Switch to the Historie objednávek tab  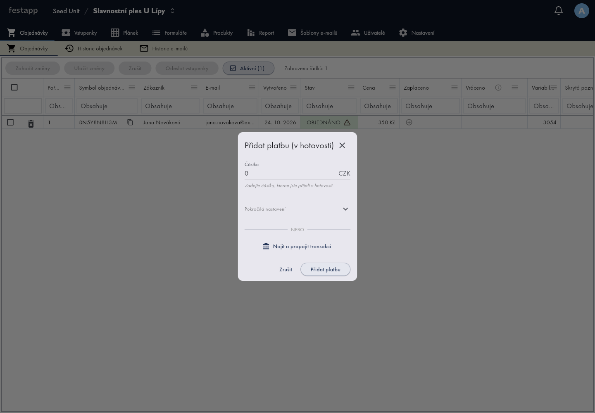click(94, 48)
